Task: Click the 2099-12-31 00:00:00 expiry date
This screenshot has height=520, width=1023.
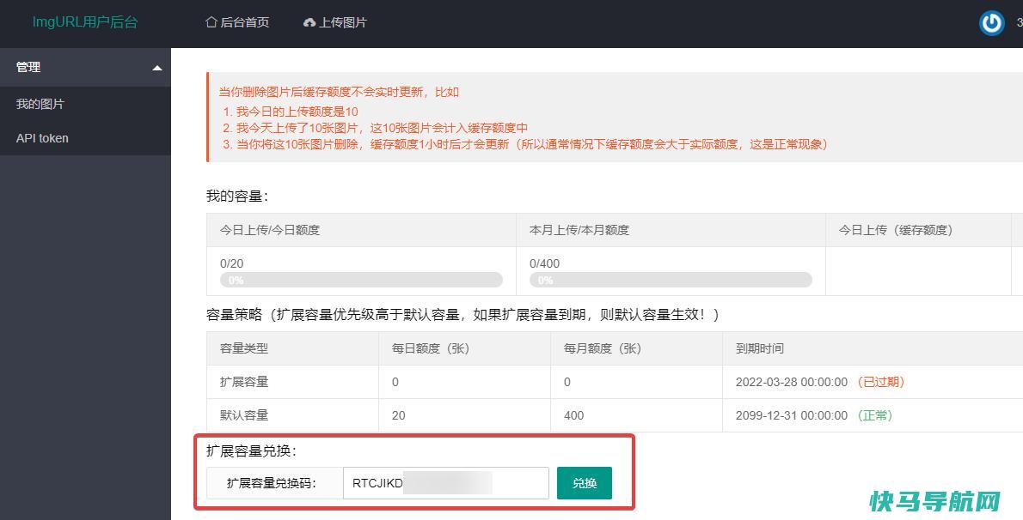Action: pyautogui.click(x=792, y=415)
